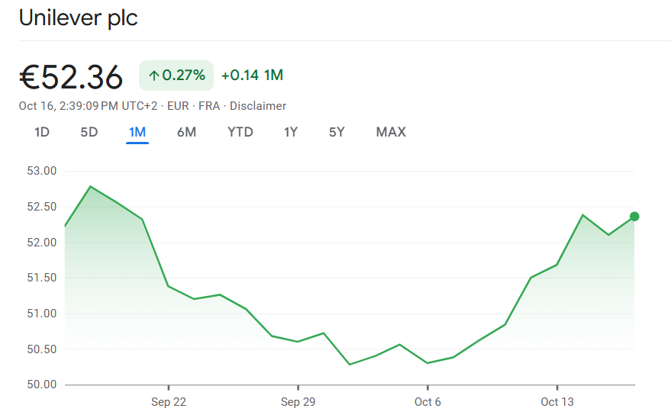Click the green up arrow icon
Screen dimensions: 671x415
tap(153, 76)
